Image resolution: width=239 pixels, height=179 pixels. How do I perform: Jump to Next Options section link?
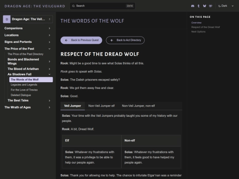[198, 32]
